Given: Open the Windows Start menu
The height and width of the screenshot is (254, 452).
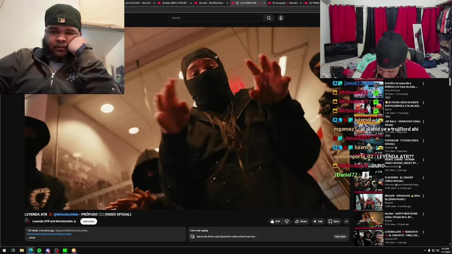Looking at the screenshot, I should (x=4, y=250).
